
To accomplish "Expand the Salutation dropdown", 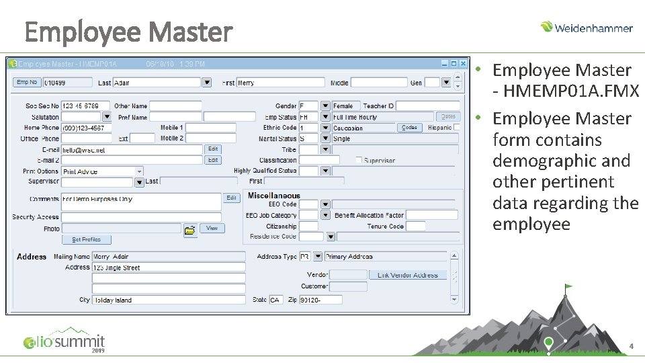I will (107, 117).
